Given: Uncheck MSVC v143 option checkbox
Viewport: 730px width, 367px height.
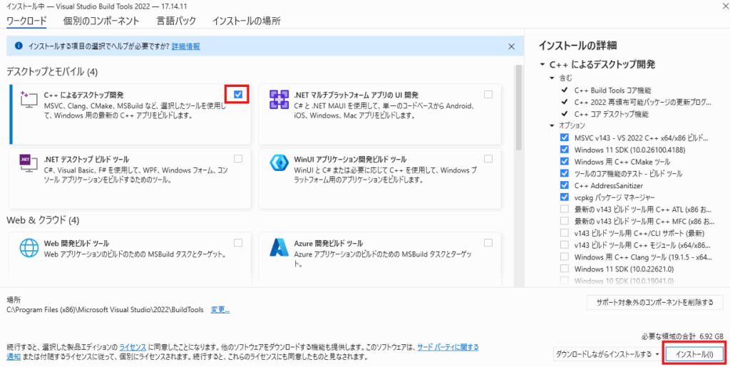Looking at the screenshot, I should pos(565,138).
